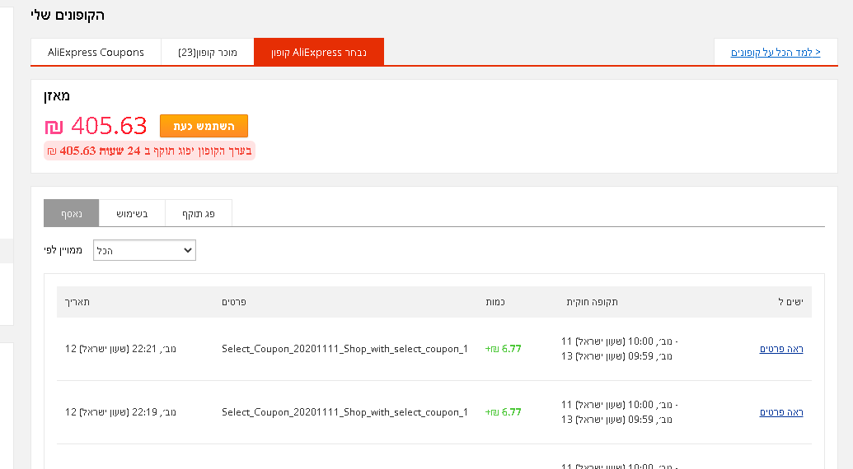Click the ישים ל column header
This screenshot has width=853, height=469.
pyautogui.click(x=790, y=302)
